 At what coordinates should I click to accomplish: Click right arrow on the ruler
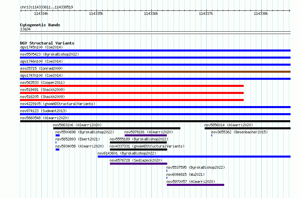[x=290, y=10]
